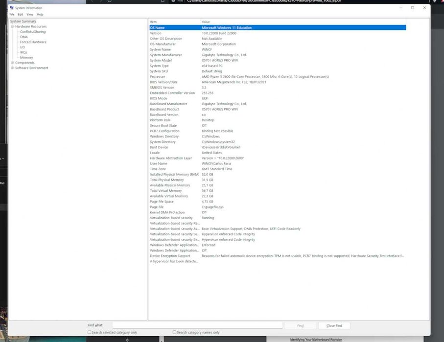Select the System SKU row

click(278, 71)
